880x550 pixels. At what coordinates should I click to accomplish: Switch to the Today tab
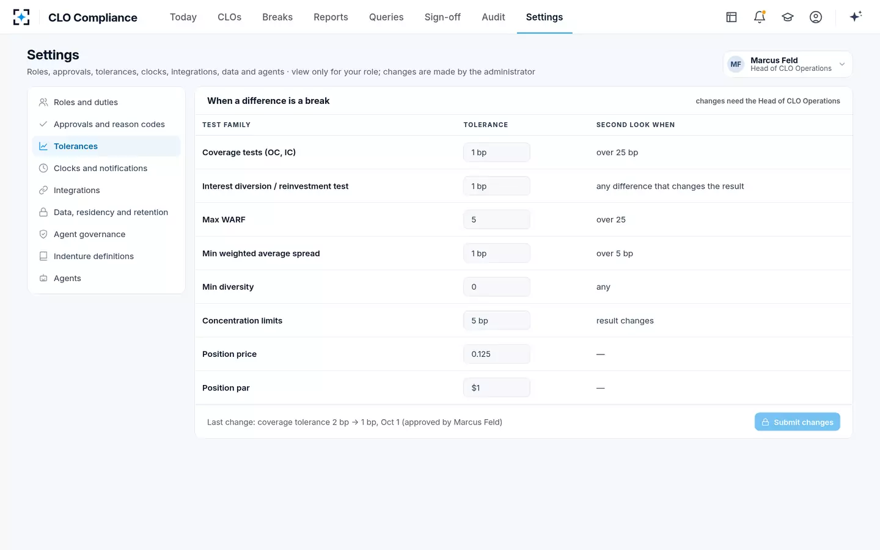pyautogui.click(x=183, y=17)
